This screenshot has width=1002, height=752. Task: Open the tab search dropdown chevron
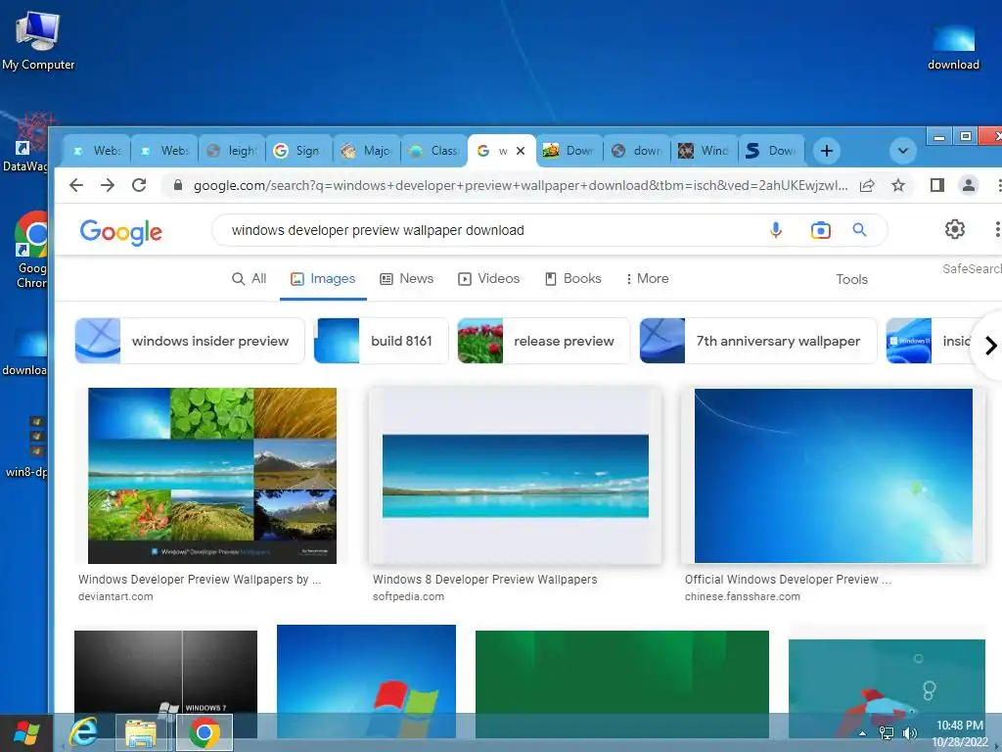click(x=903, y=151)
